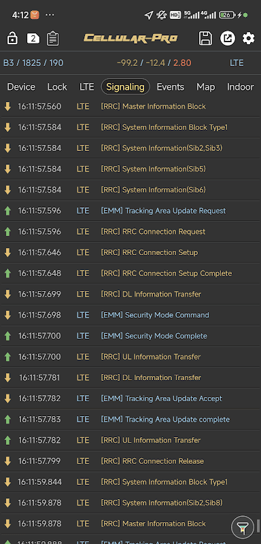Open DL Information Transfer at 16:11:57.699
Viewport: 261px width, 544px height.
point(130,294)
